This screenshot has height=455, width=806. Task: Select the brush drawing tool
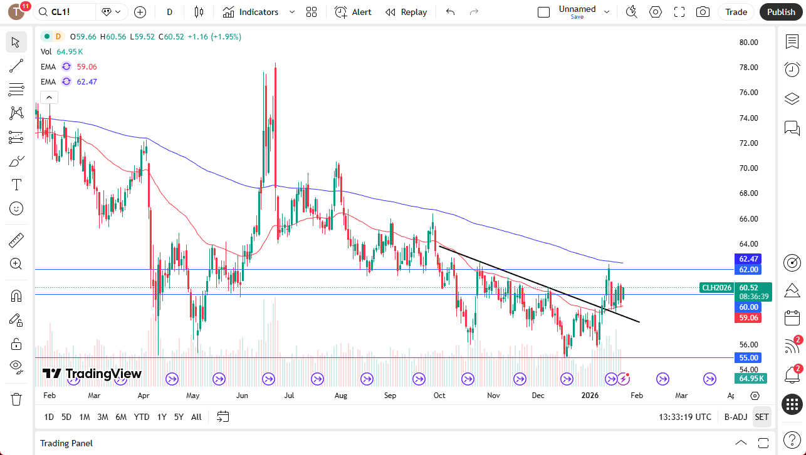16,161
